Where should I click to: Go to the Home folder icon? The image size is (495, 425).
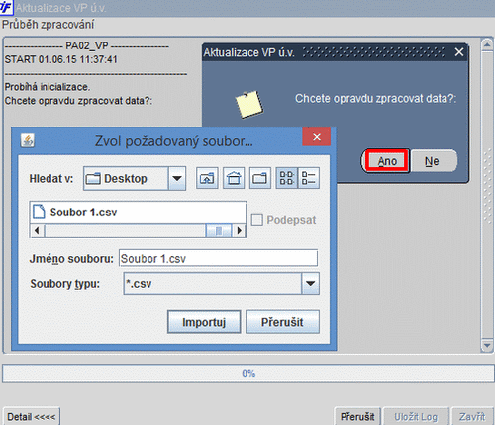coord(234,178)
